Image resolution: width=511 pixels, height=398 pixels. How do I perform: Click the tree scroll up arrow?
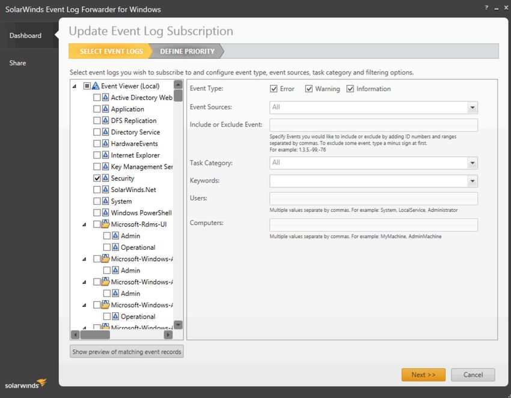click(178, 85)
